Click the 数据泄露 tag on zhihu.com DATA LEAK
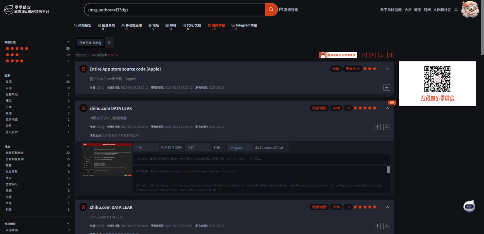This screenshot has width=484, height=234. [319, 108]
